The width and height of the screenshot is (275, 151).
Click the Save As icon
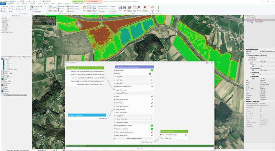(125, 9)
